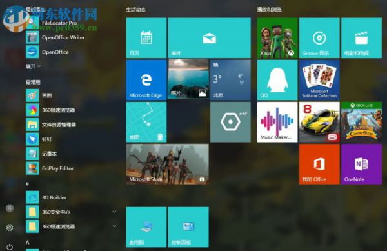Open the Music Maker tile
This screenshot has height=251, width=387.
(x=277, y=122)
